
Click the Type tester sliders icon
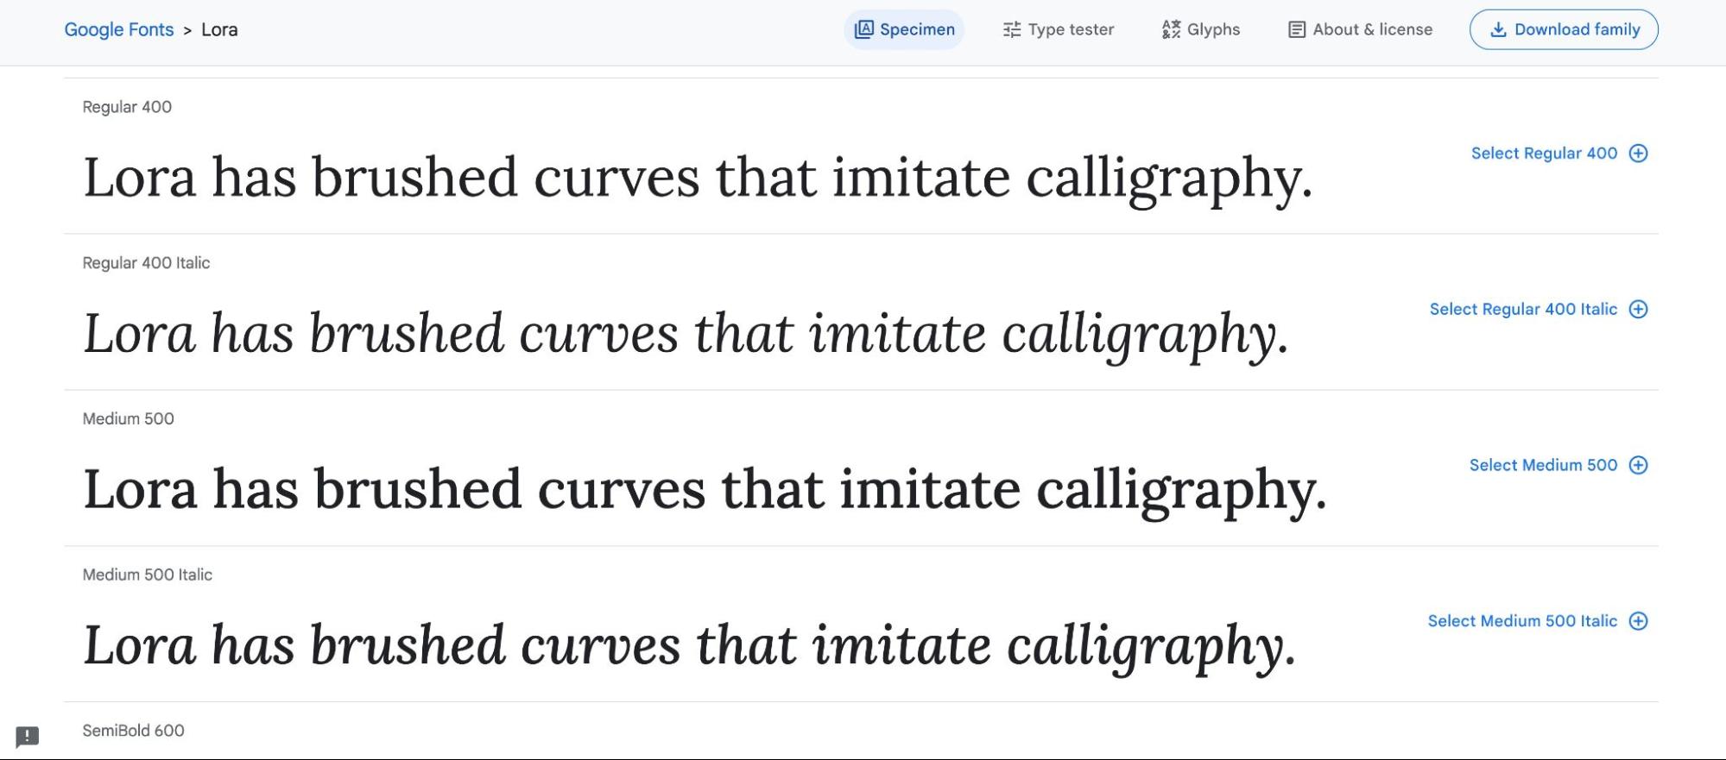[1012, 30]
